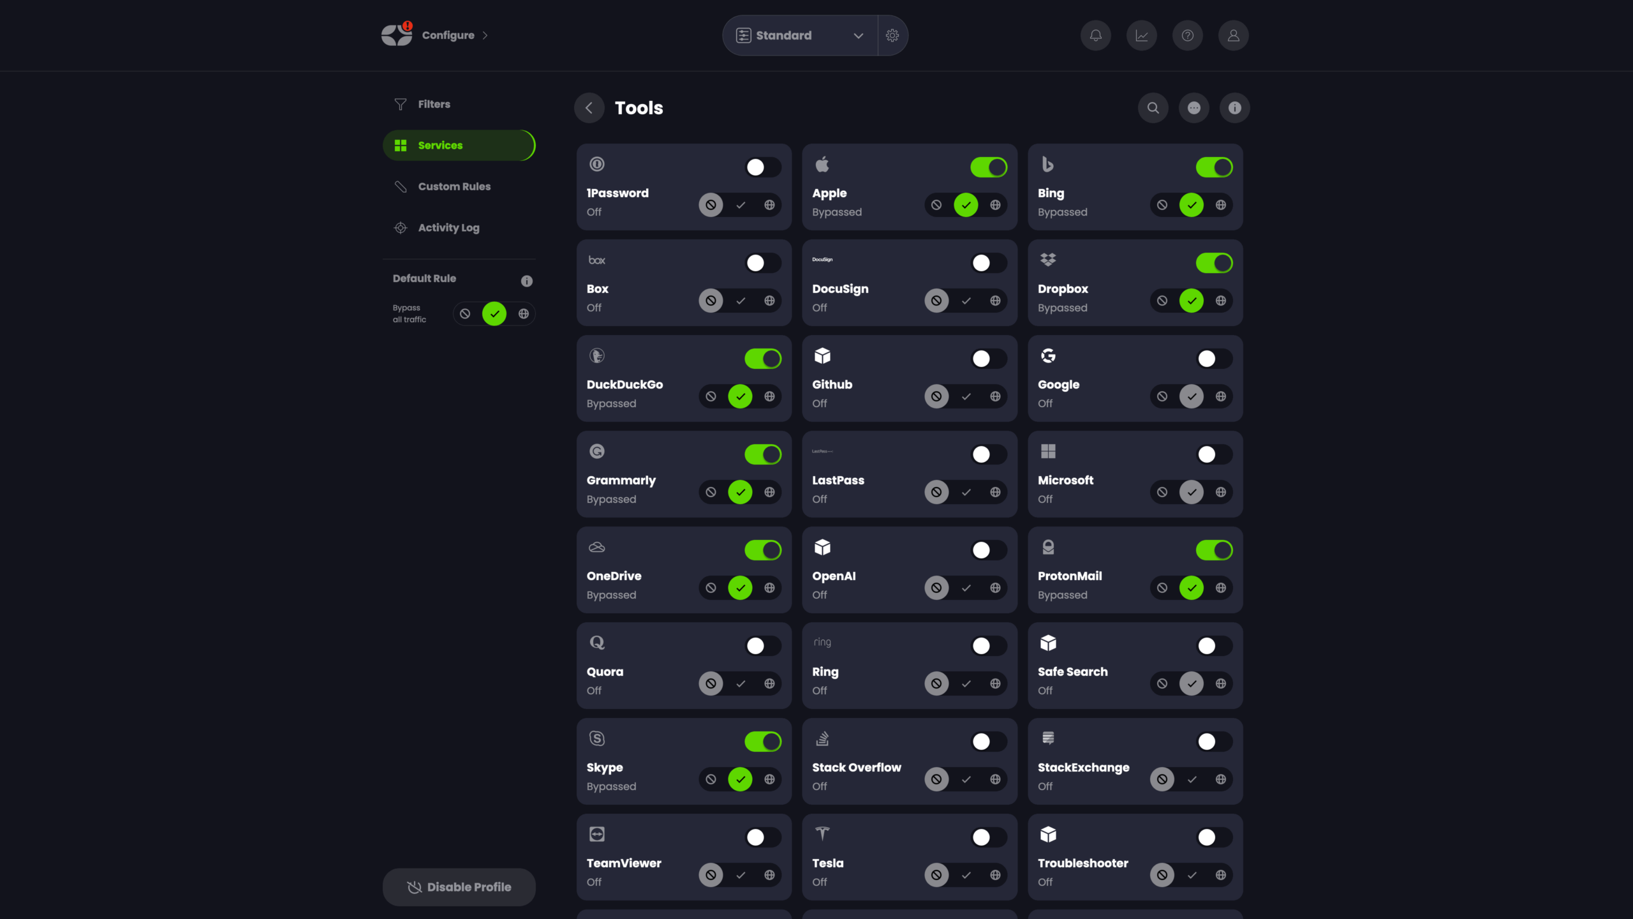Click the Disable Profile button

(x=459, y=886)
